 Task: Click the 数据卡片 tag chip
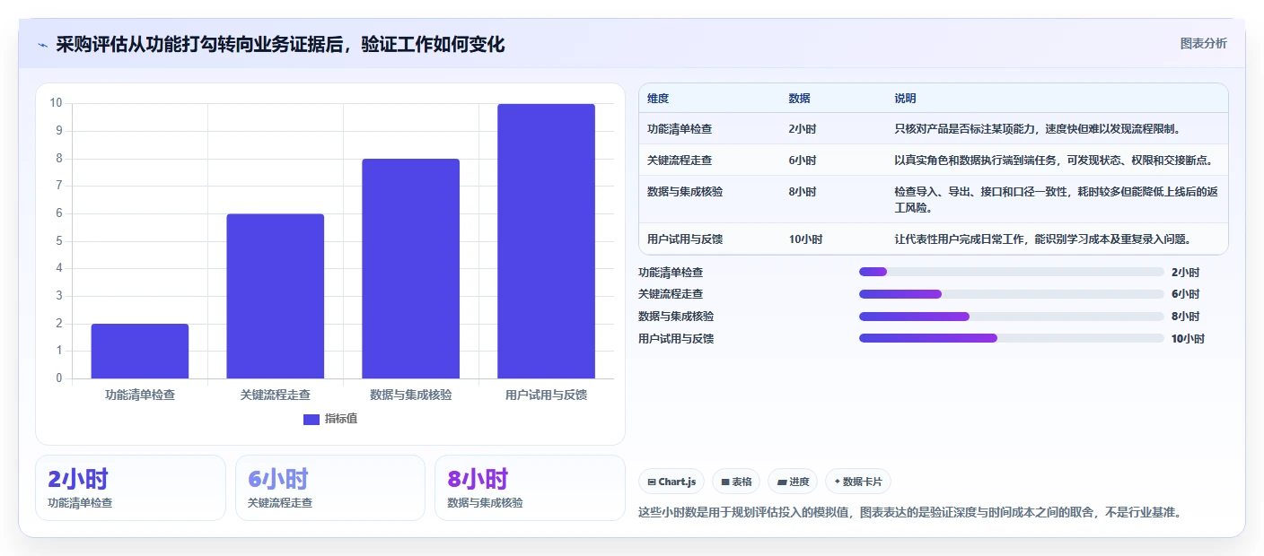tap(857, 482)
